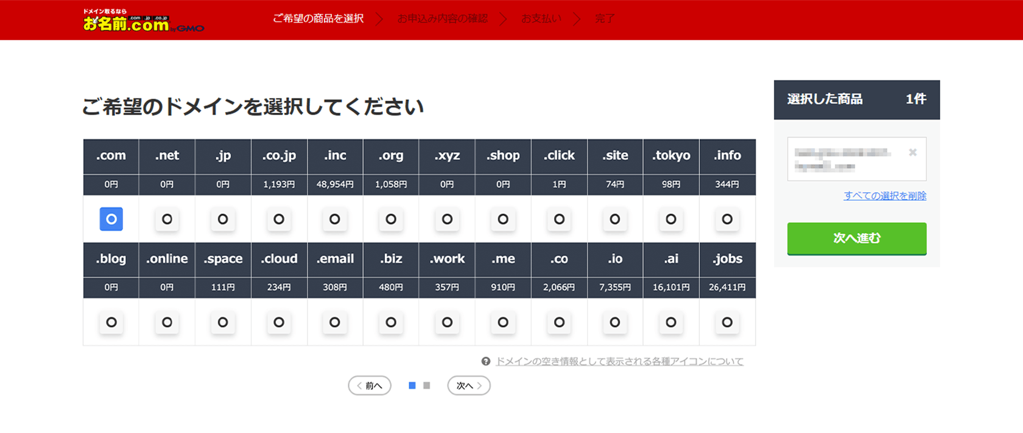Select the .io domain option
This screenshot has height=433, width=1023.
coord(615,322)
